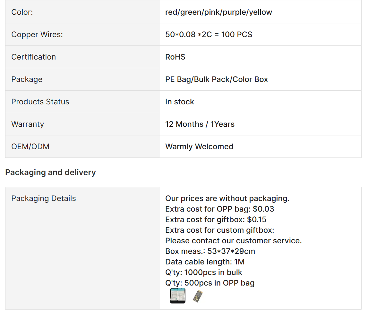Click the 'Warranty' row label
The width and height of the screenshot is (376, 315).
point(28,124)
